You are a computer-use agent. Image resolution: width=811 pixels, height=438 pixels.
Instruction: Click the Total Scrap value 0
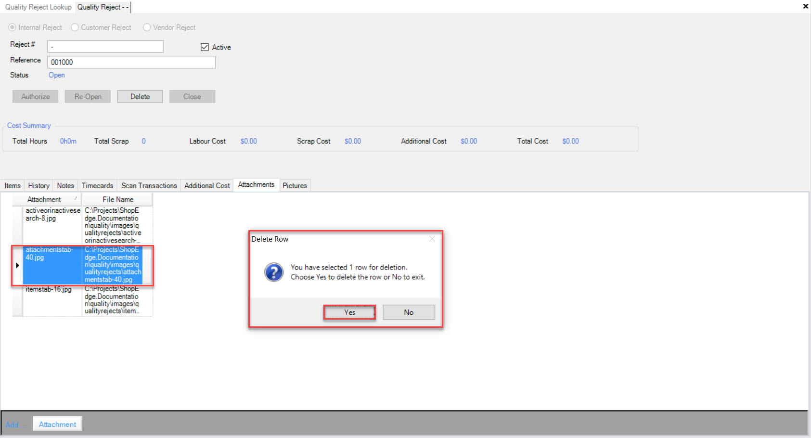[x=143, y=142]
